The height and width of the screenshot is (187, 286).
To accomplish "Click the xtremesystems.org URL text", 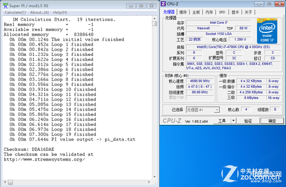I will point(44,159).
